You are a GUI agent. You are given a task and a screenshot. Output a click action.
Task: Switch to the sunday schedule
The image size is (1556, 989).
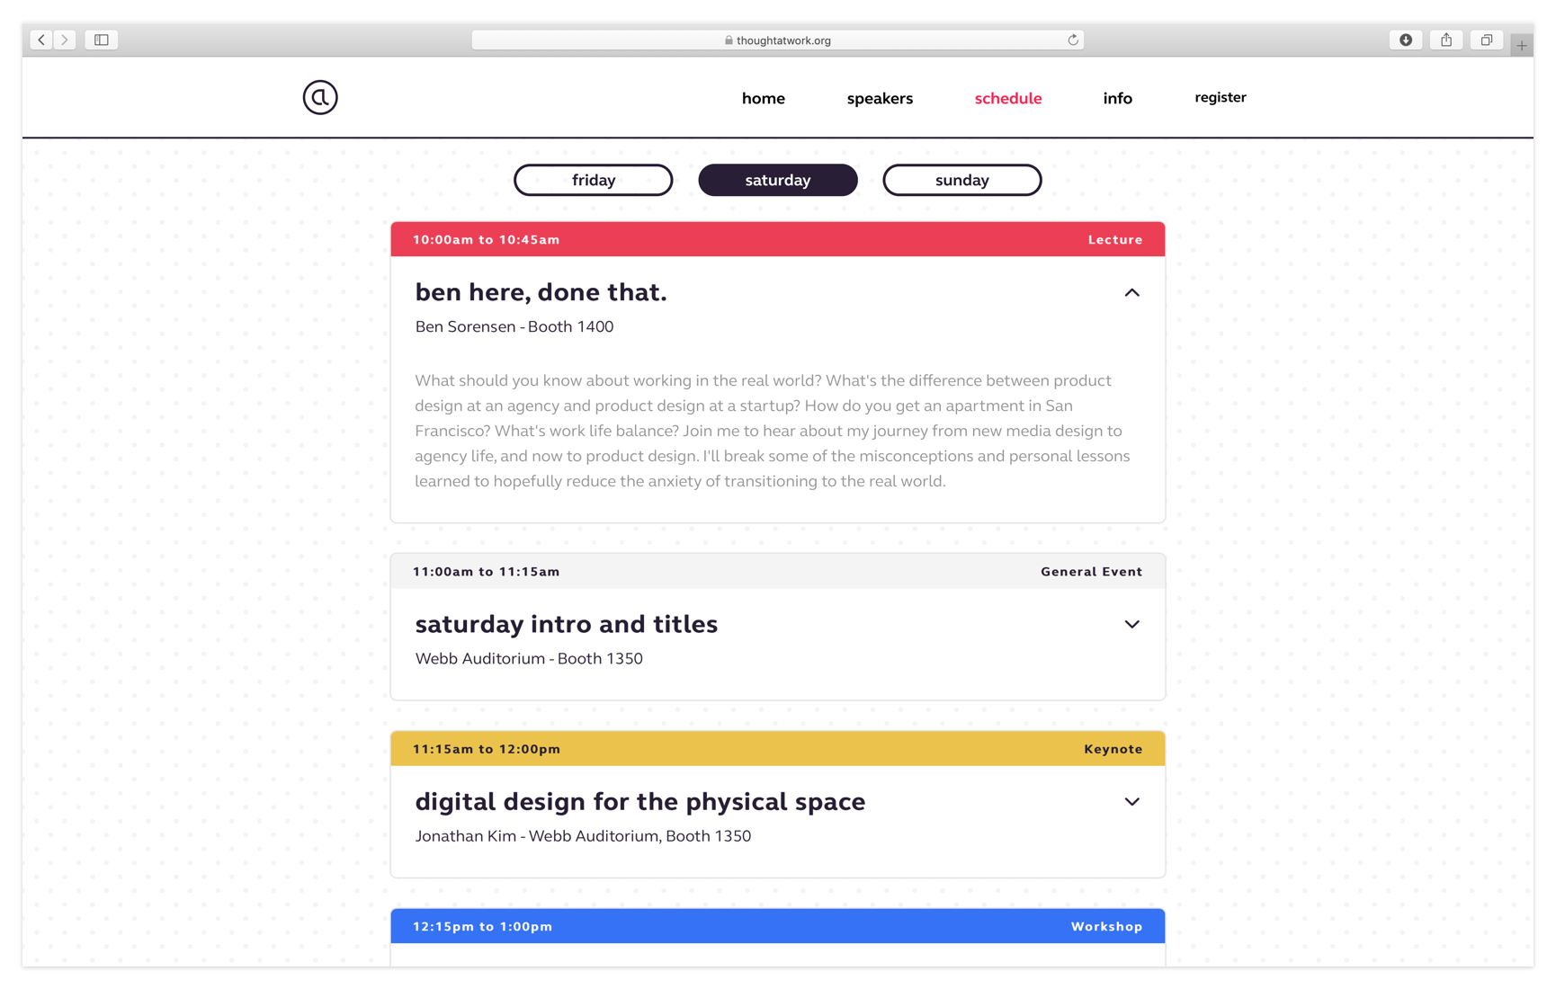point(962,180)
